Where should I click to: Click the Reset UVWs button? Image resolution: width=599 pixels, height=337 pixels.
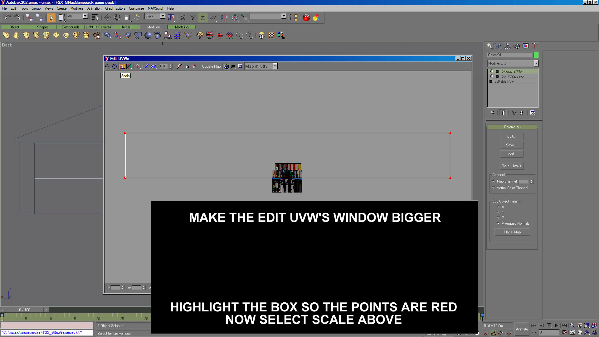pos(511,166)
